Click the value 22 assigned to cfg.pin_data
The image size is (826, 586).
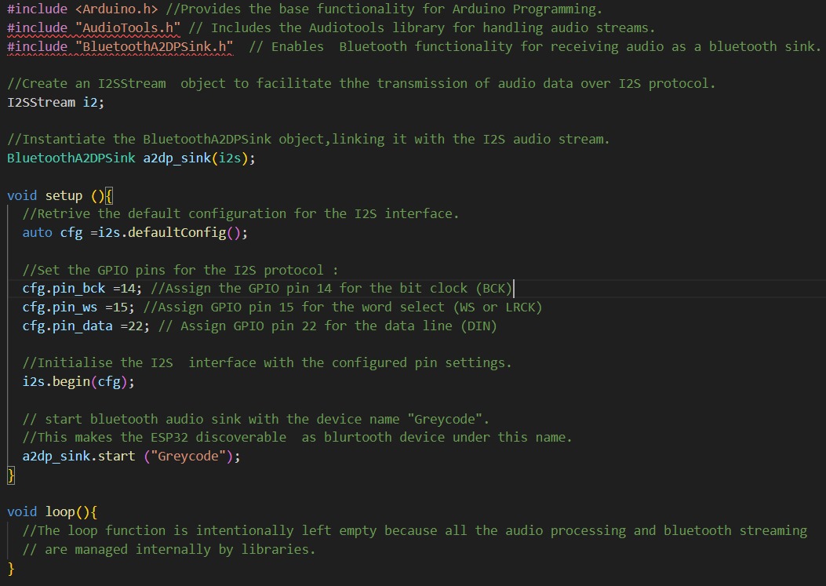point(139,326)
